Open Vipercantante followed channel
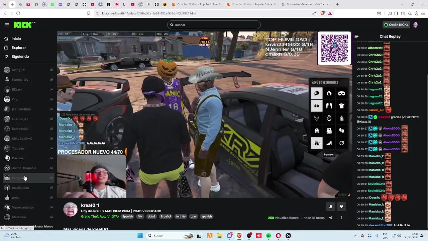 (x=28, y=207)
